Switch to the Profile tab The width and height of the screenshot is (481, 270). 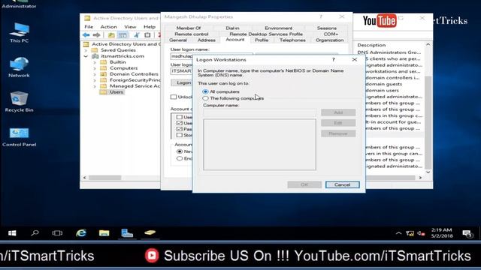click(262, 40)
